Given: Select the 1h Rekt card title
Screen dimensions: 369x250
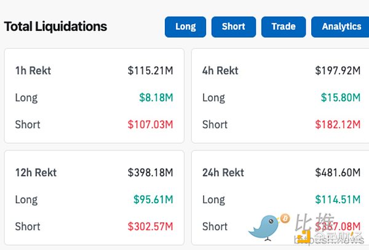Looking at the screenshot, I should 33,71.
